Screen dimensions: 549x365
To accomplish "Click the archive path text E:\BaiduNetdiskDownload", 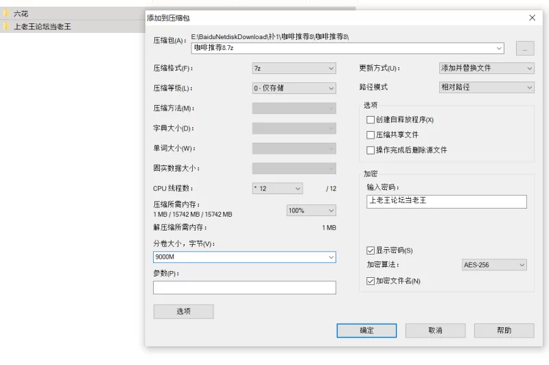I will point(270,36).
